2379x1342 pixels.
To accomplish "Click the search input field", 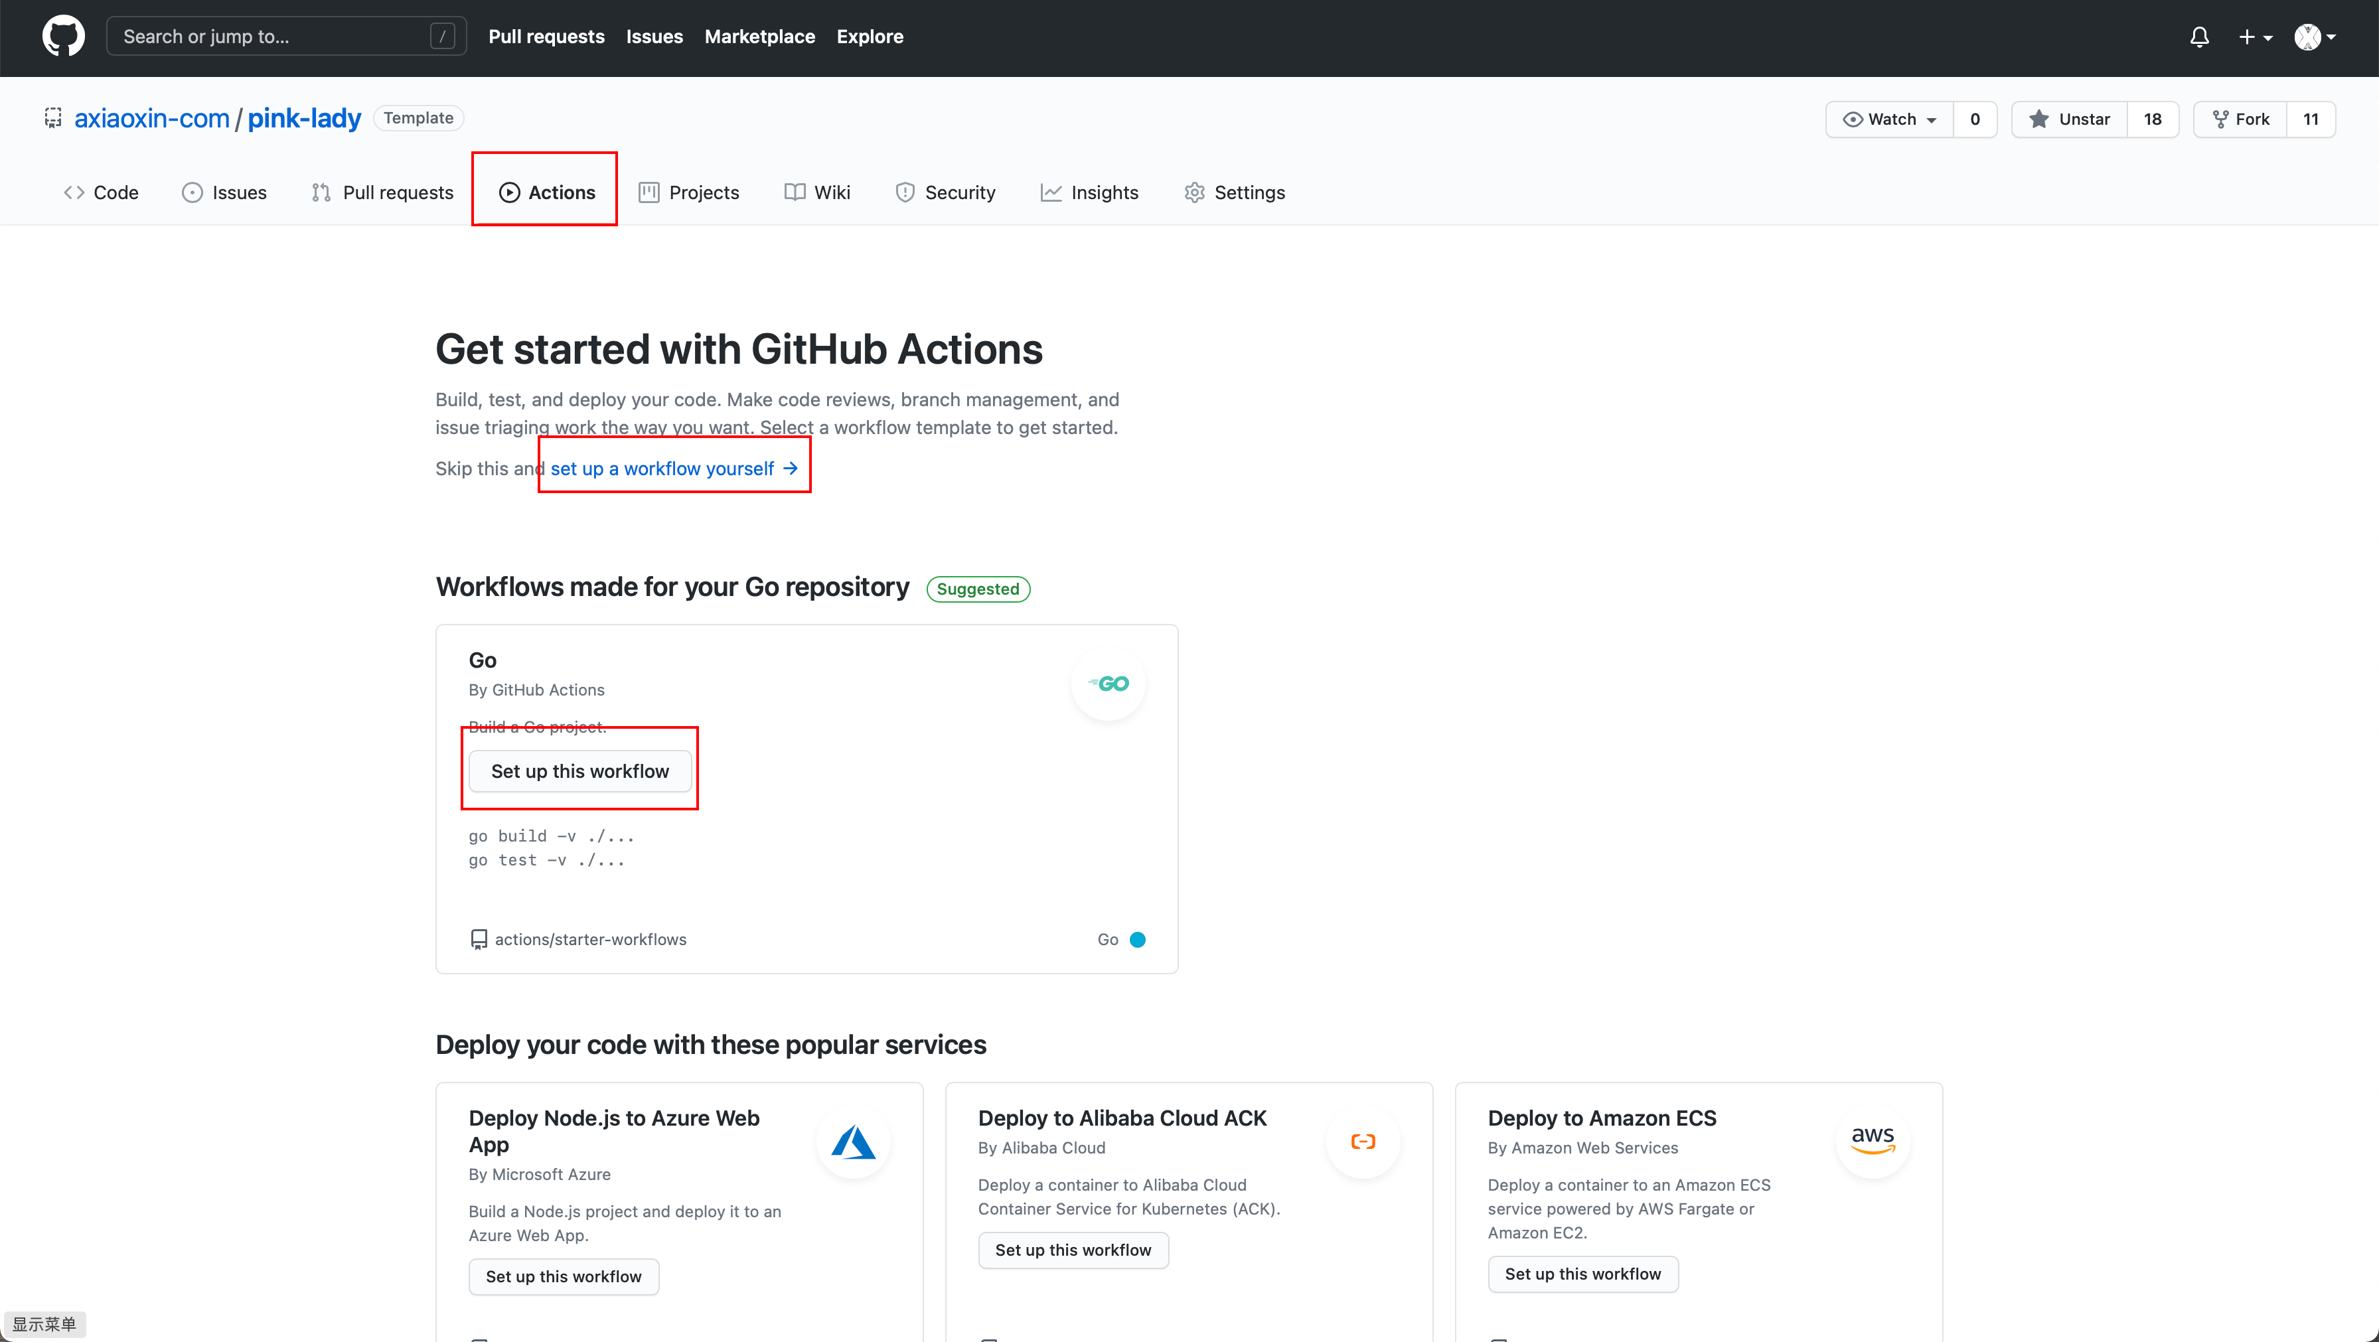I will click(277, 36).
